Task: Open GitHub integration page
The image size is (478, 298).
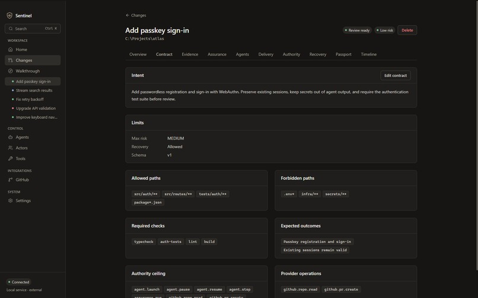Action: coord(33,180)
